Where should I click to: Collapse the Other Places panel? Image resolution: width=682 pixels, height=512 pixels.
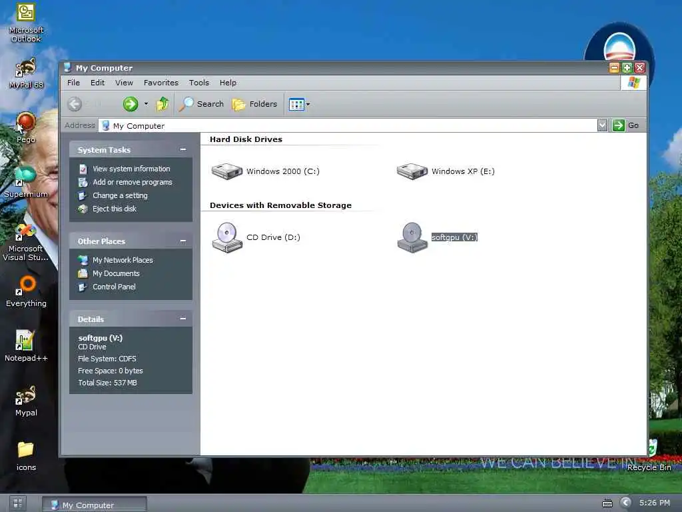click(x=183, y=241)
